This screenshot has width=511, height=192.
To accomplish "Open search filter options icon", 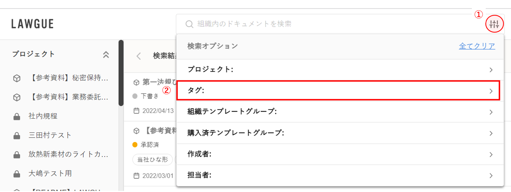I will click(x=494, y=24).
